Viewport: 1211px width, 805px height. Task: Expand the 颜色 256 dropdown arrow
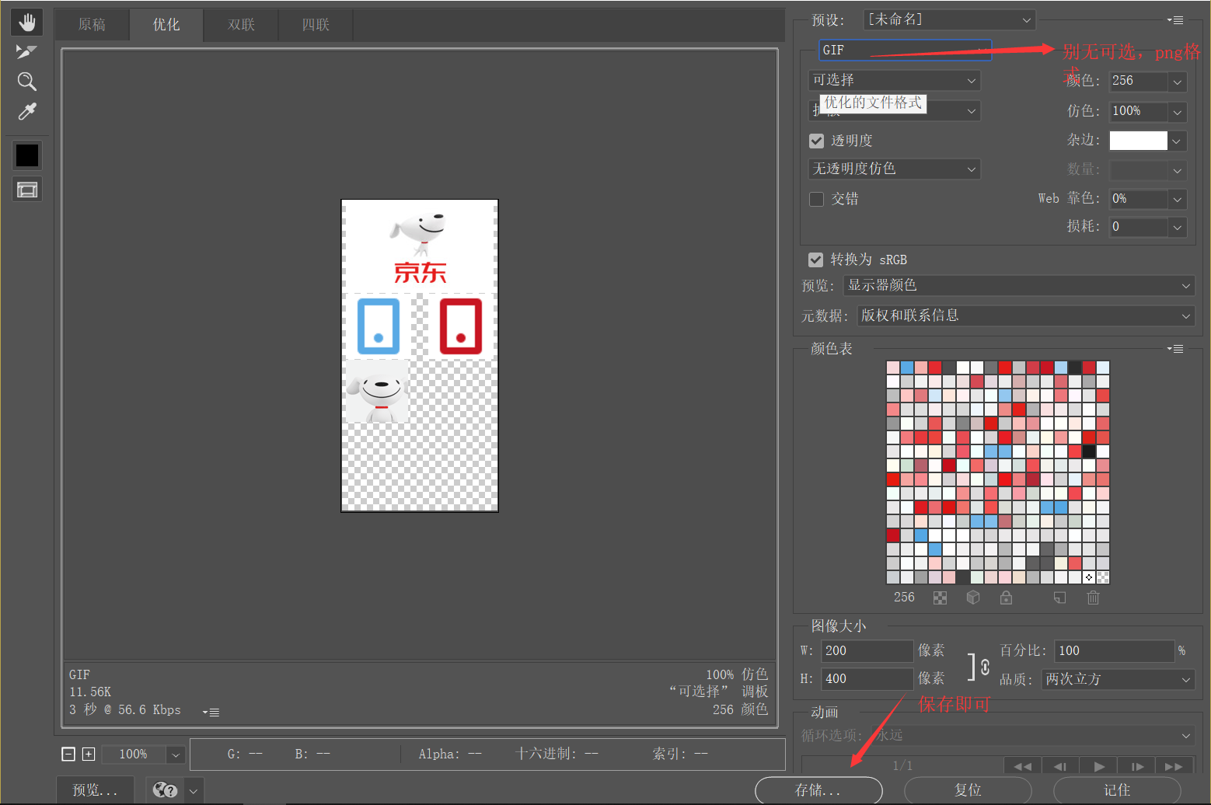pyautogui.click(x=1178, y=81)
